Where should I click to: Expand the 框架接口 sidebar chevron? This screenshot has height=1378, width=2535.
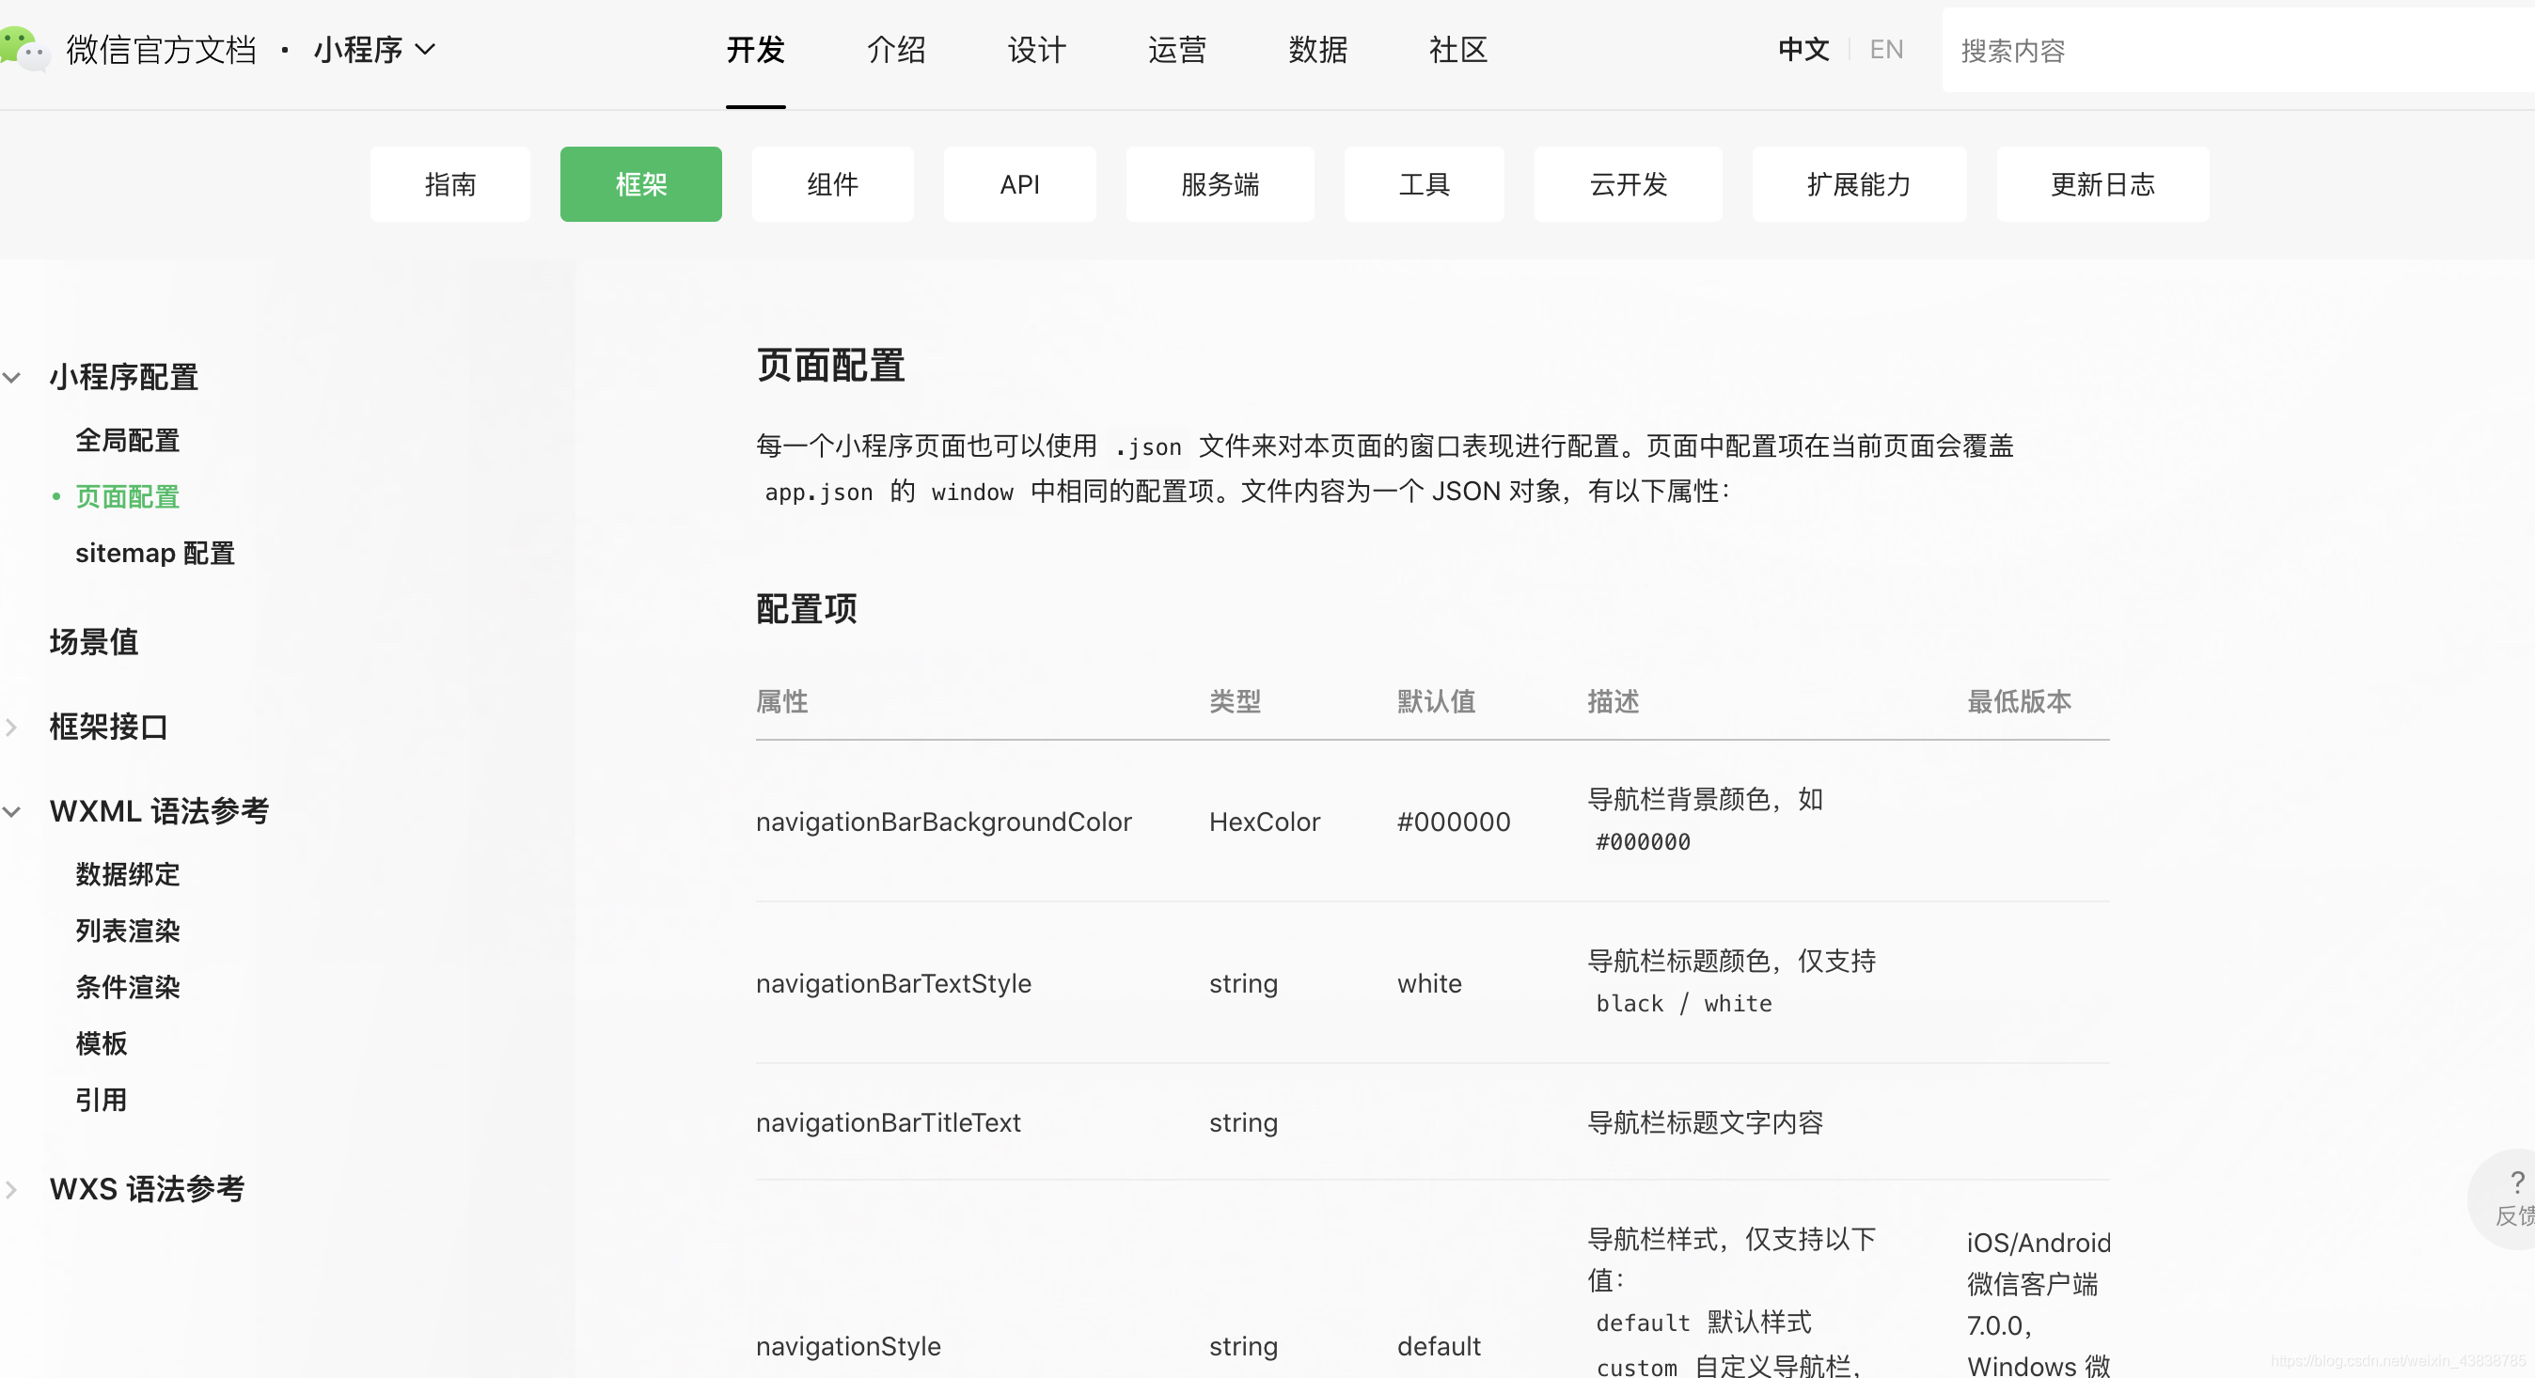coord(12,727)
